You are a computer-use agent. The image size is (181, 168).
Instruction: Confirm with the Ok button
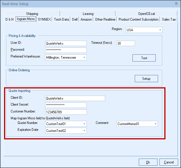[148, 162]
